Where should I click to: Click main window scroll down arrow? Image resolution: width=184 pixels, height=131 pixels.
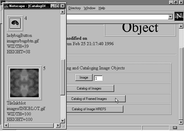click(181, 122)
